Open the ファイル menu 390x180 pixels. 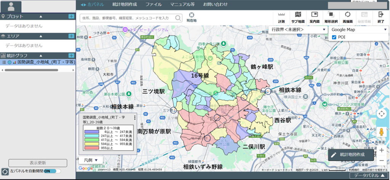(153, 5)
